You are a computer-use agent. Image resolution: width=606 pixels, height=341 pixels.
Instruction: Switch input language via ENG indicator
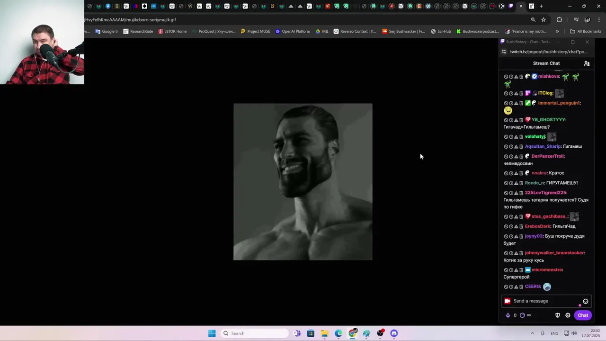tap(554, 333)
